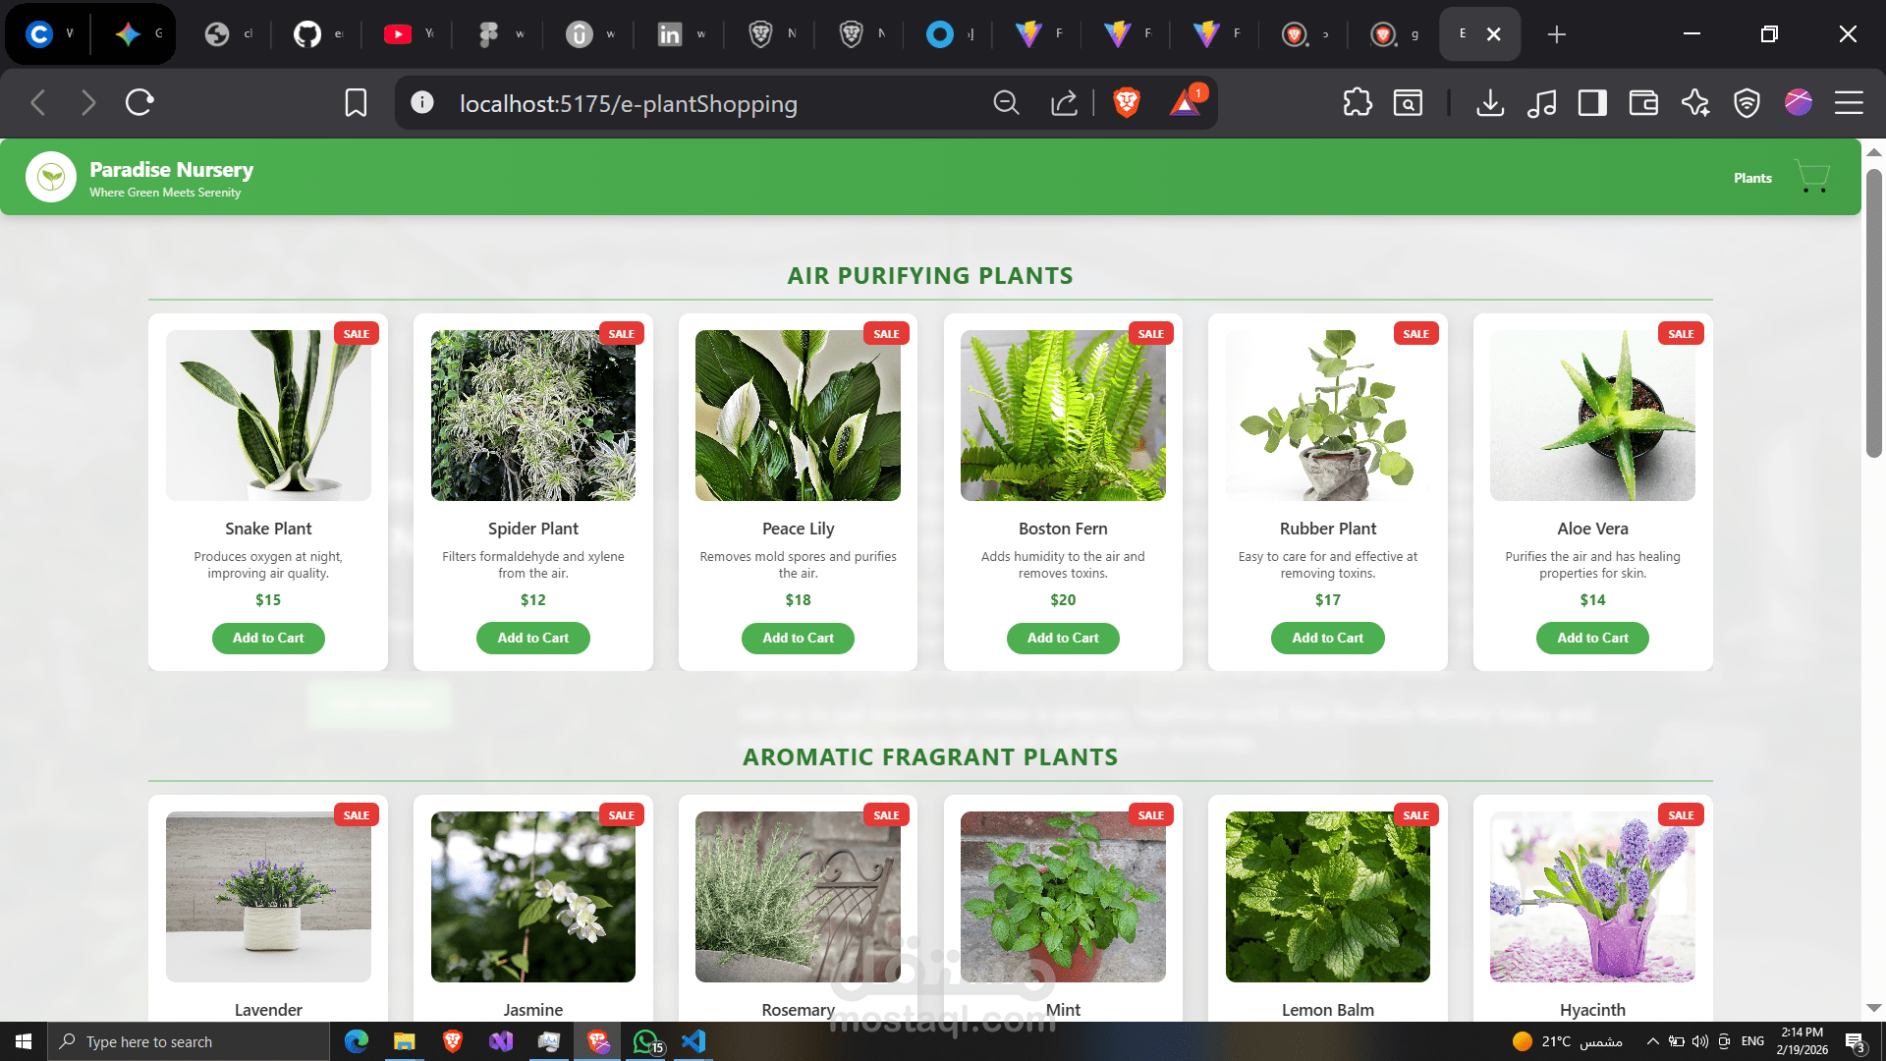Image resolution: width=1886 pixels, height=1061 pixels.
Task: Toggle the browser sidebar
Action: click(1592, 102)
